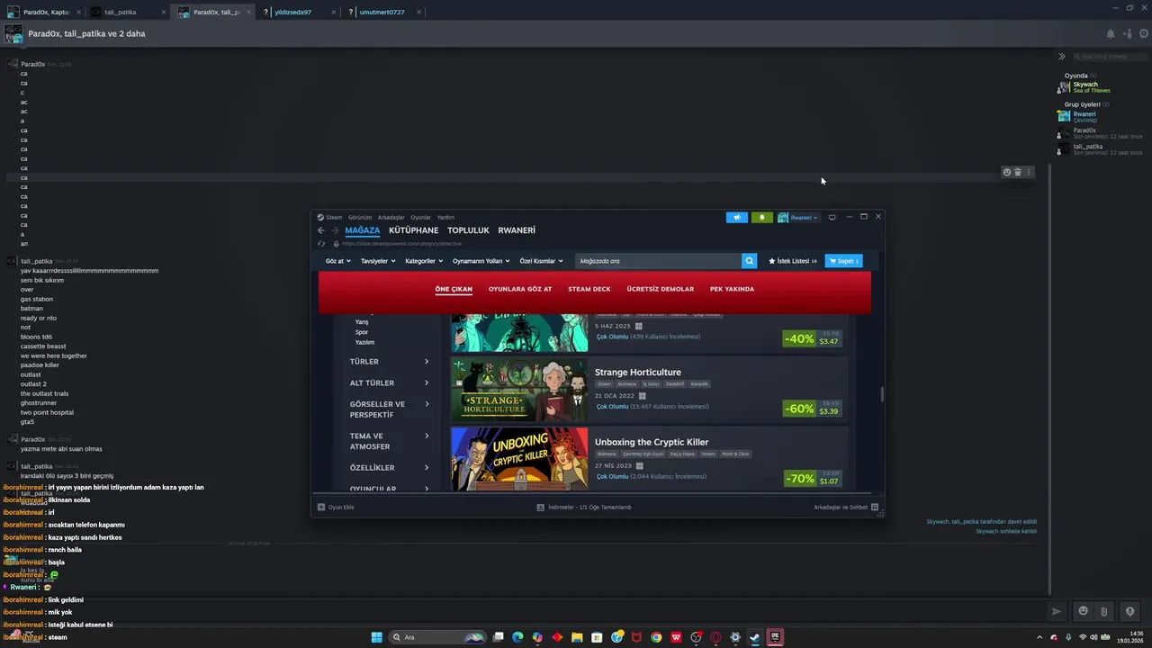Open Unboxing the Cryptic Killer title
The width and height of the screenshot is (1152, 648).
652,442
